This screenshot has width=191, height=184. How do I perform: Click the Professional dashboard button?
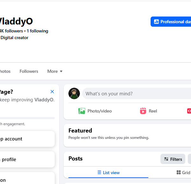[x=171, y=22]
